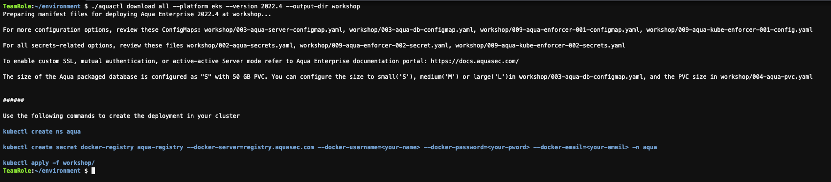The height and width of the screenshot is (182, 831).
Task: Click workshop/004-aqua-pvc.yaml file path
Action: point(766,77)
